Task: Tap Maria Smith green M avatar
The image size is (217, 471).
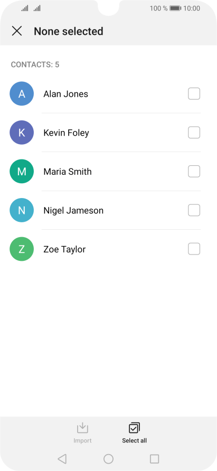Action: point(22,171)
